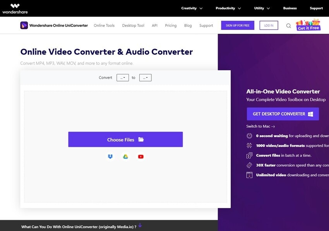Click the 30X faster speed icon

coord(249,165)
